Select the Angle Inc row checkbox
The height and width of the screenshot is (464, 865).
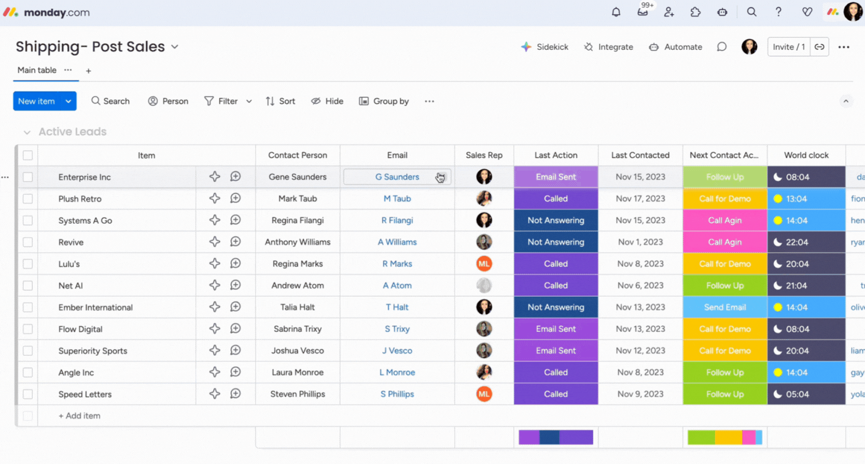point(28,373)
